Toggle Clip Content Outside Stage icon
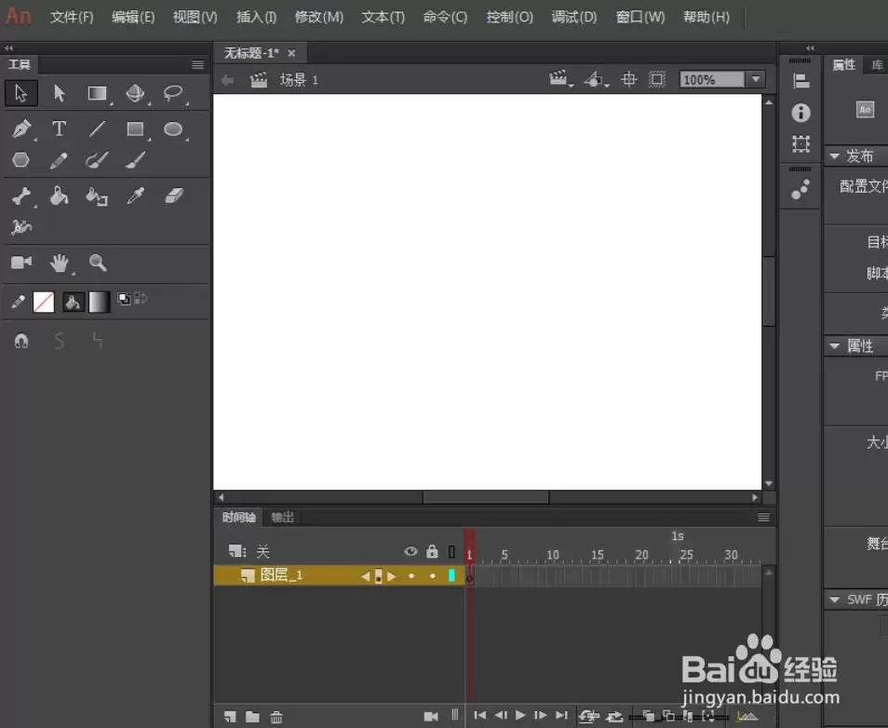The image size is (888, 728). point(657,79)
